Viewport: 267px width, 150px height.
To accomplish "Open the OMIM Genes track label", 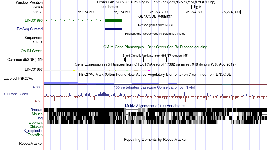I will 32,51.
